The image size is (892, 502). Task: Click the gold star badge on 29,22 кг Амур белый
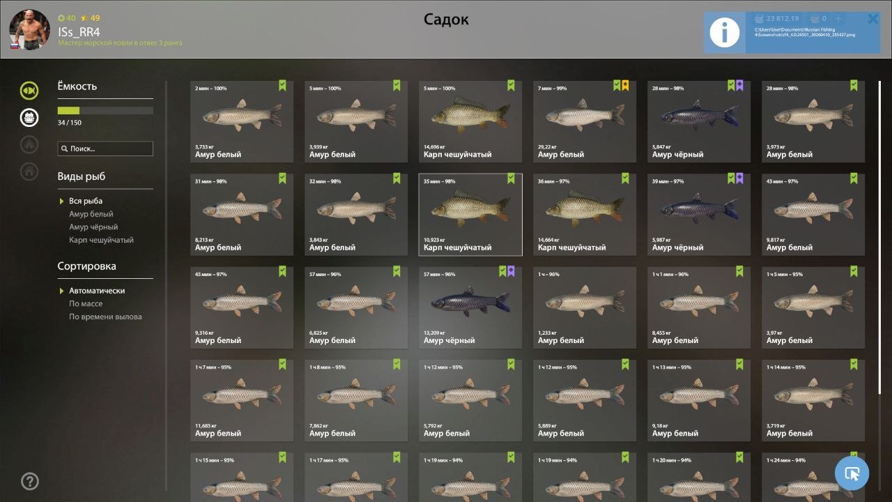click(625, 86)
